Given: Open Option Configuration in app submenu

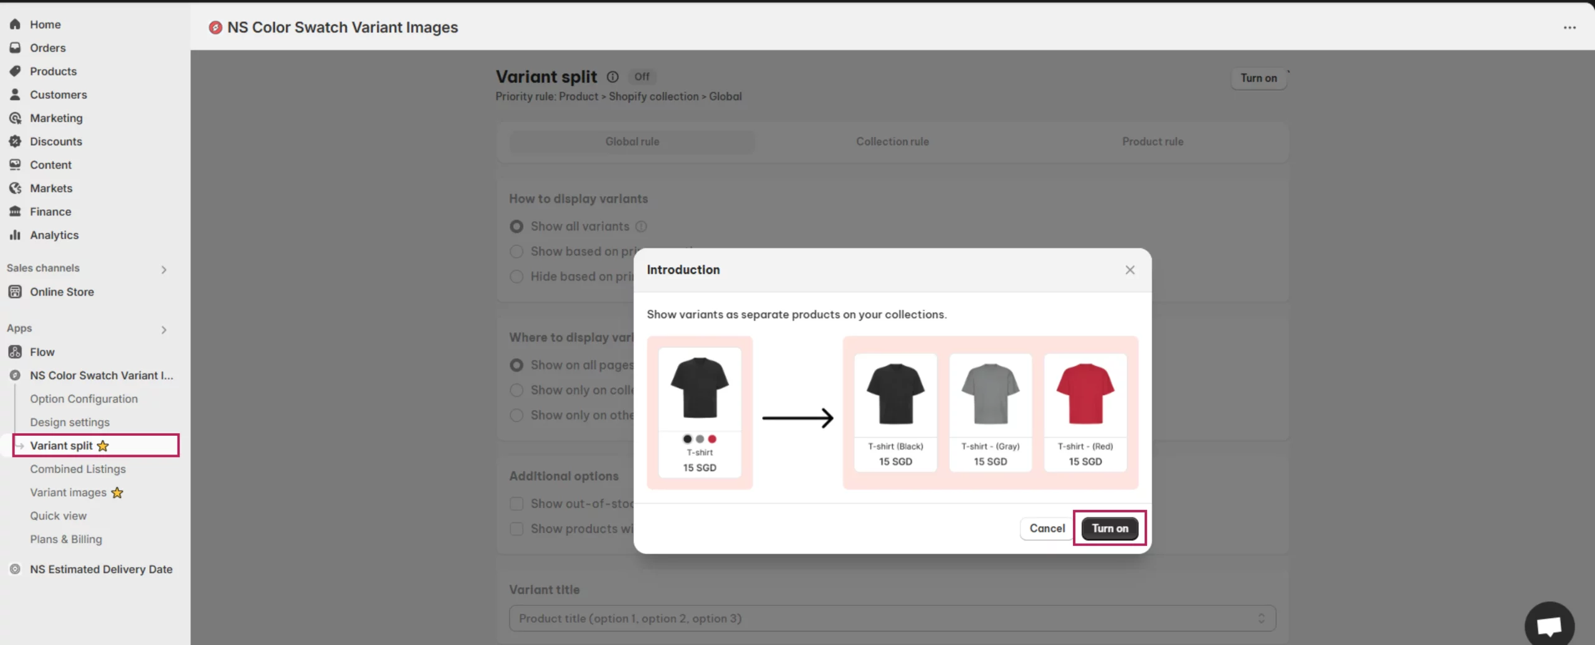Looking at the screenshot, I should pyautogui.click(x=84, y=399).
